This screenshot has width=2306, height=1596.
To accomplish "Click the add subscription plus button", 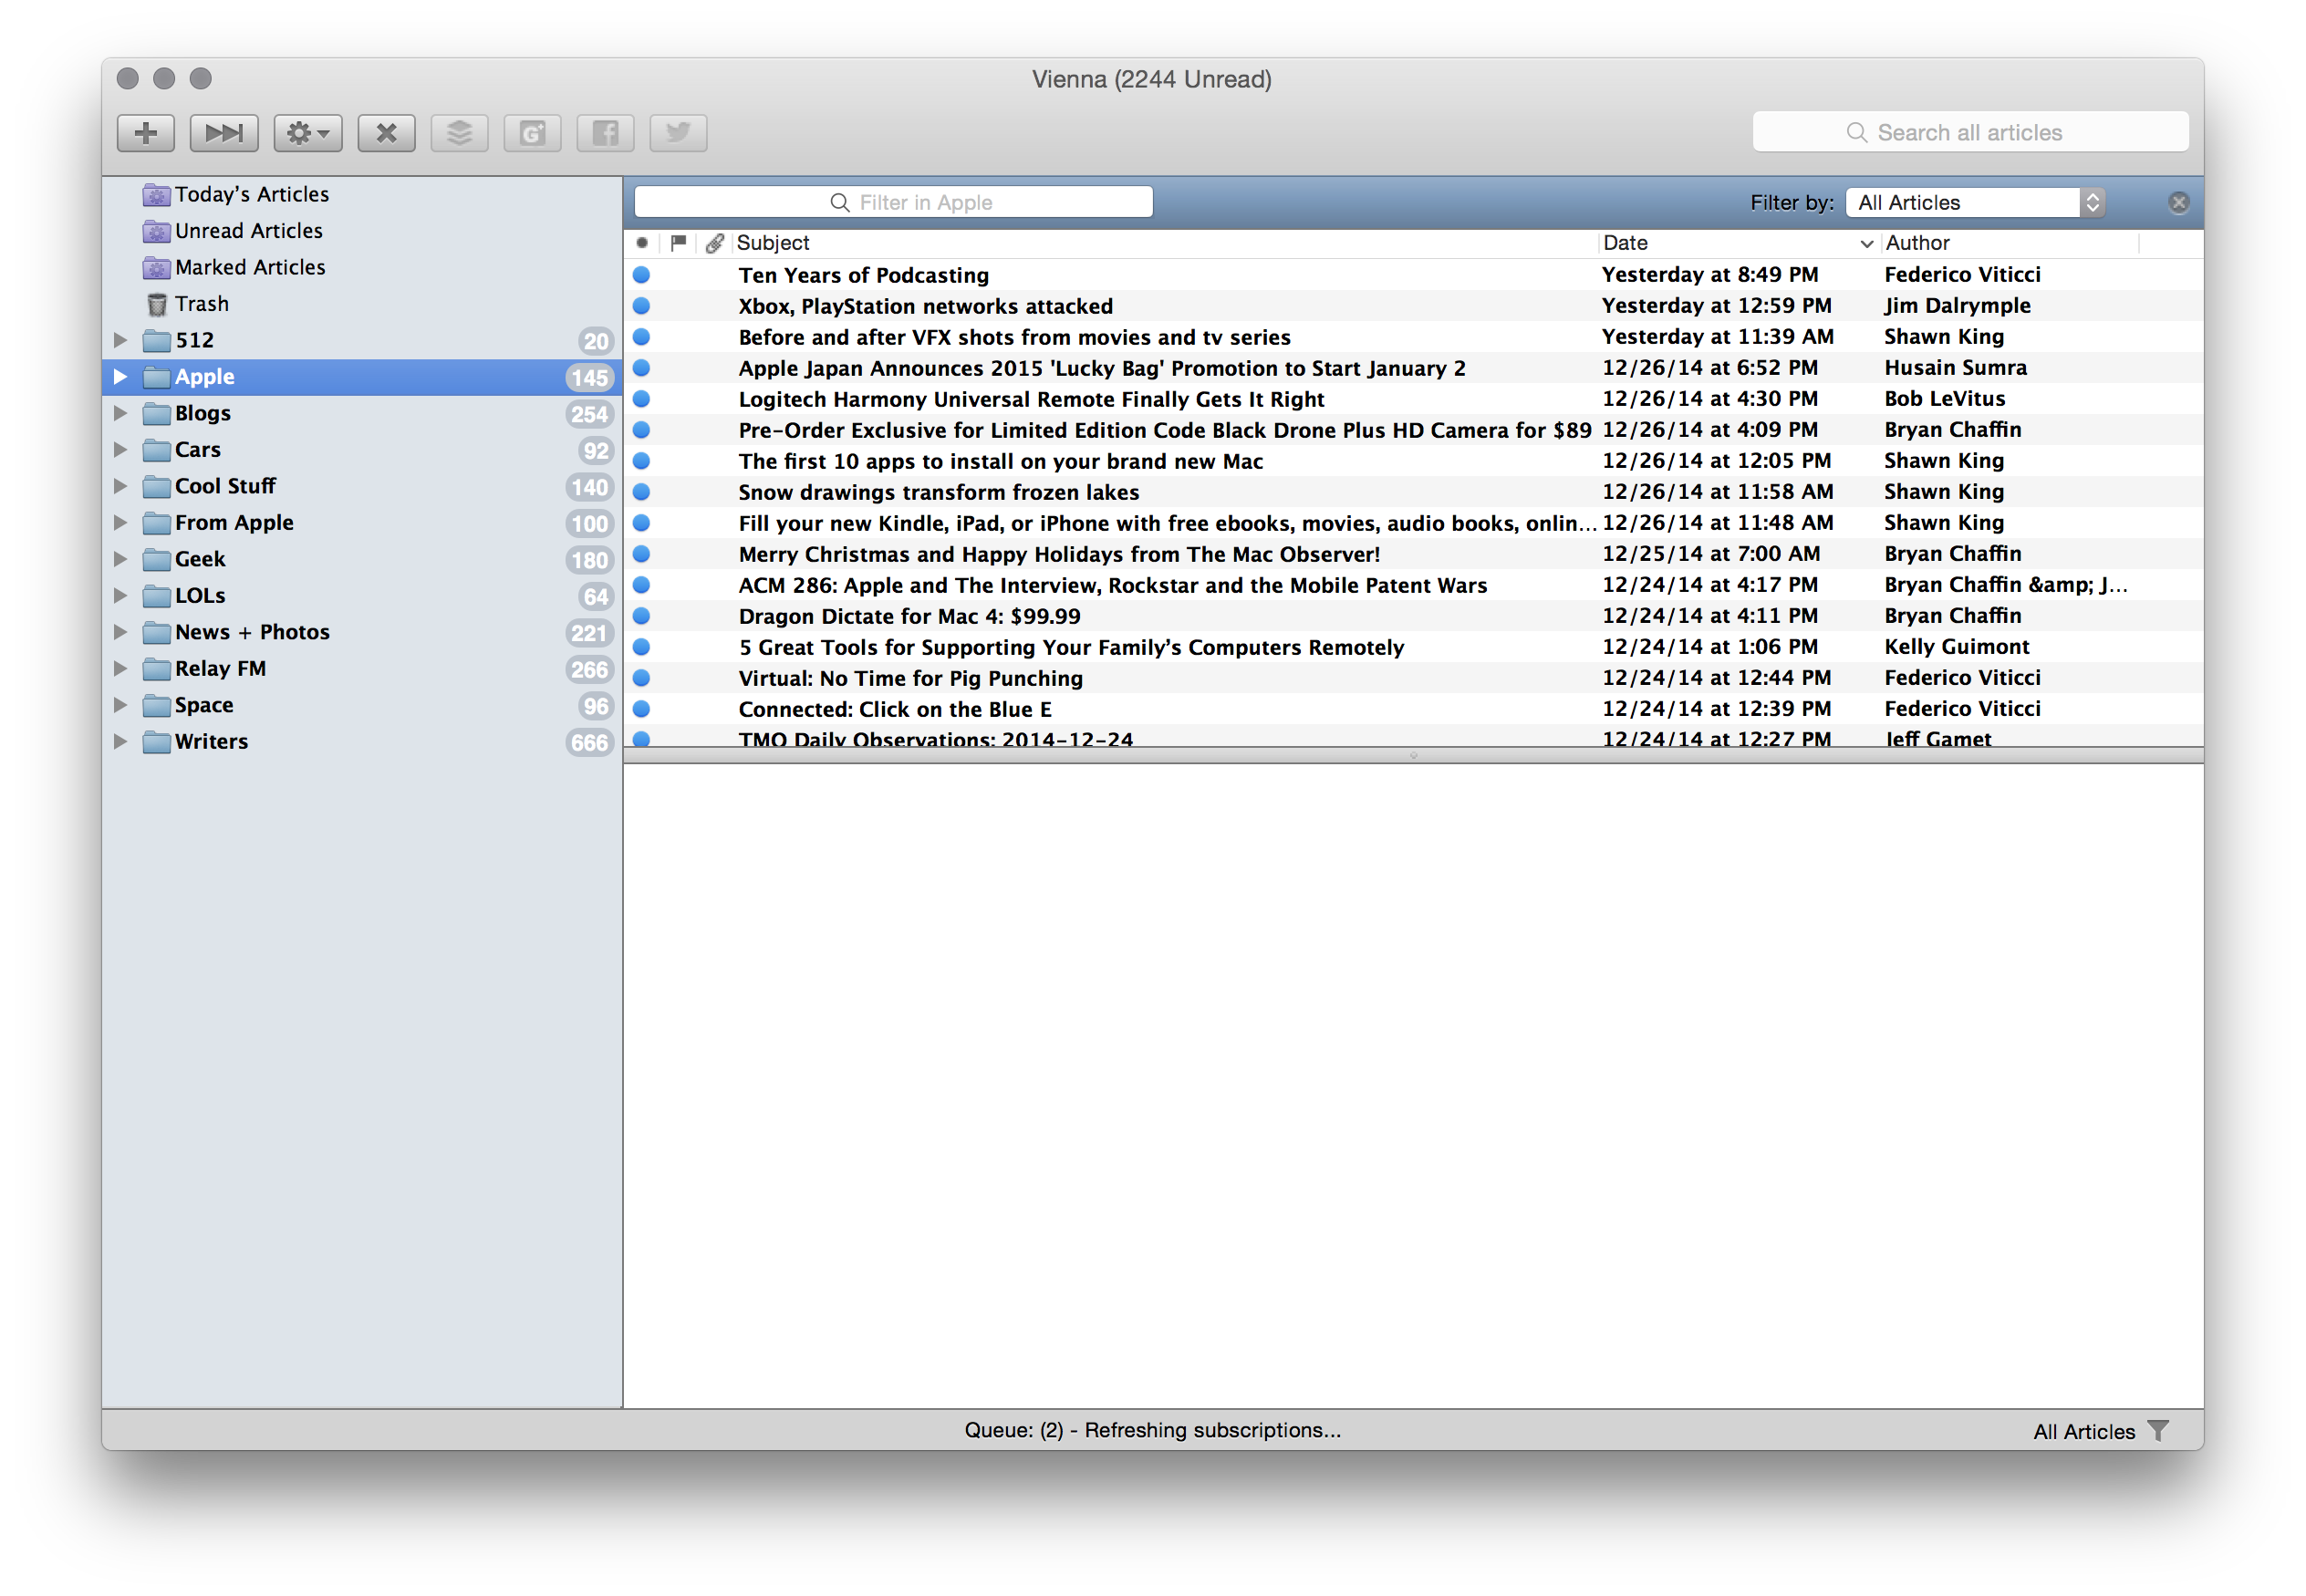I will 146,133.
